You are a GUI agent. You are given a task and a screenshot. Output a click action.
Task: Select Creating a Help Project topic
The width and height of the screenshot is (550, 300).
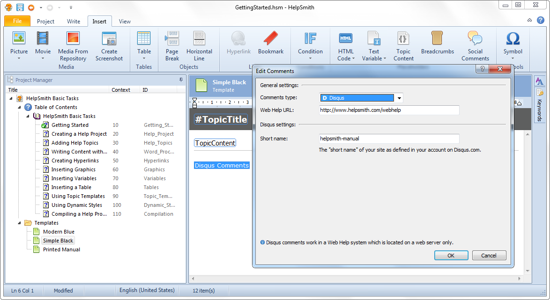[x=79, y=134]
